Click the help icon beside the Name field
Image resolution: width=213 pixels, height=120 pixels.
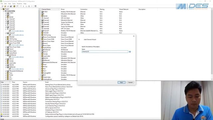click(x=130, y=52)
